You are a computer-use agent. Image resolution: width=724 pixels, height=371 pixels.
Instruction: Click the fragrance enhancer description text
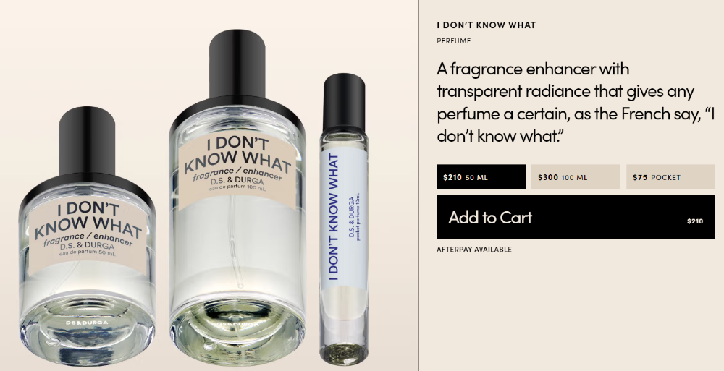click(x=576, y=103)
